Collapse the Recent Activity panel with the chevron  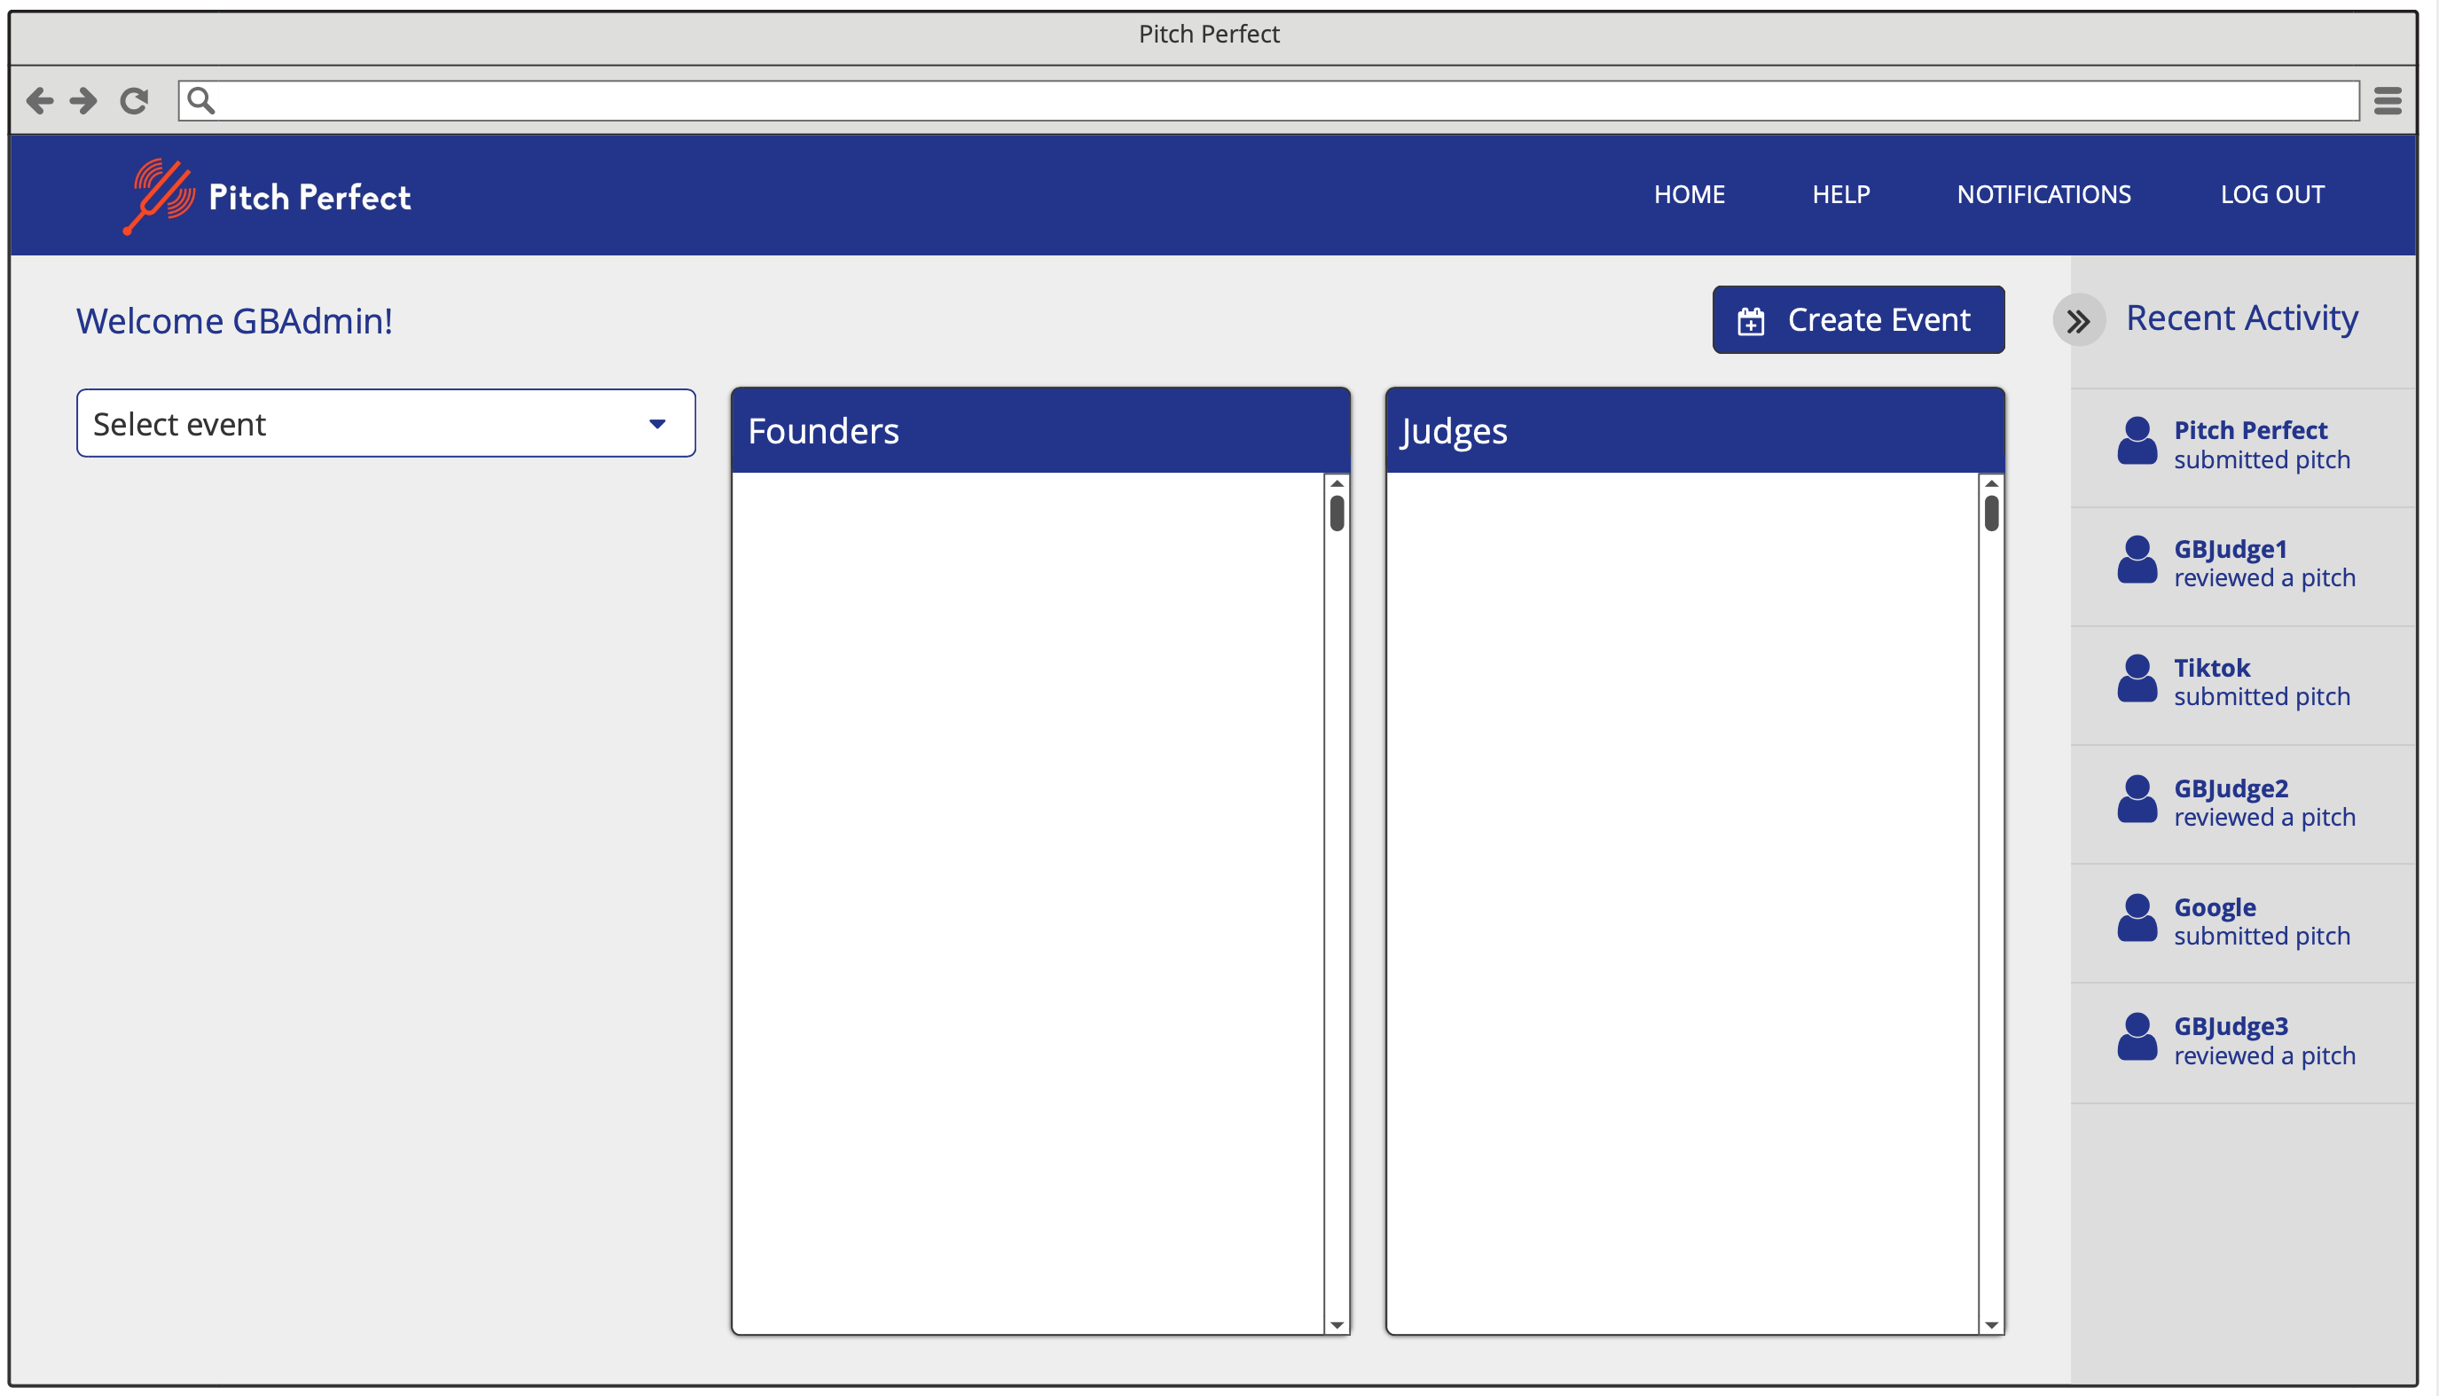tap(2079, 320)
